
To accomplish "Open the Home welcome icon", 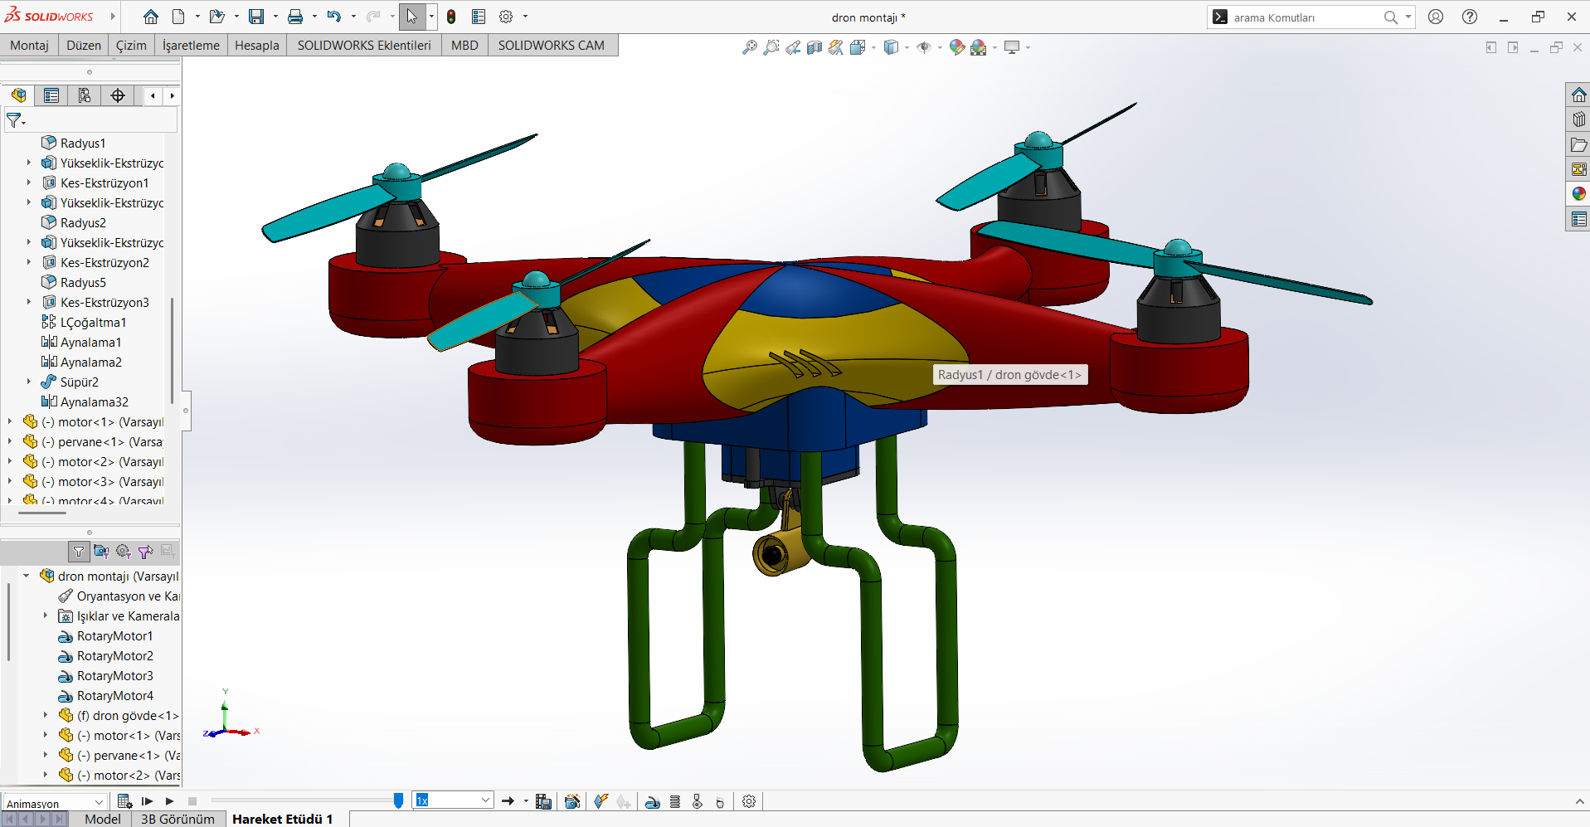I will click(150, 17).
